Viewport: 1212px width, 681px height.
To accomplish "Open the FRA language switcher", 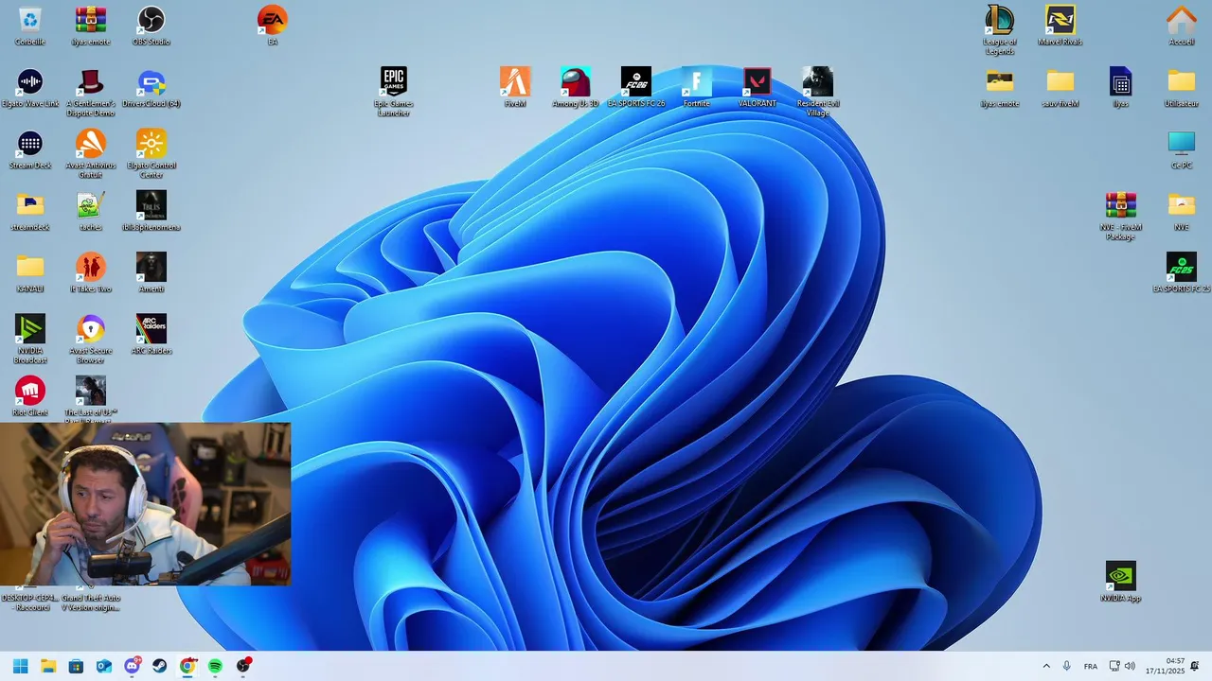I will click(x=1091, y=666).
